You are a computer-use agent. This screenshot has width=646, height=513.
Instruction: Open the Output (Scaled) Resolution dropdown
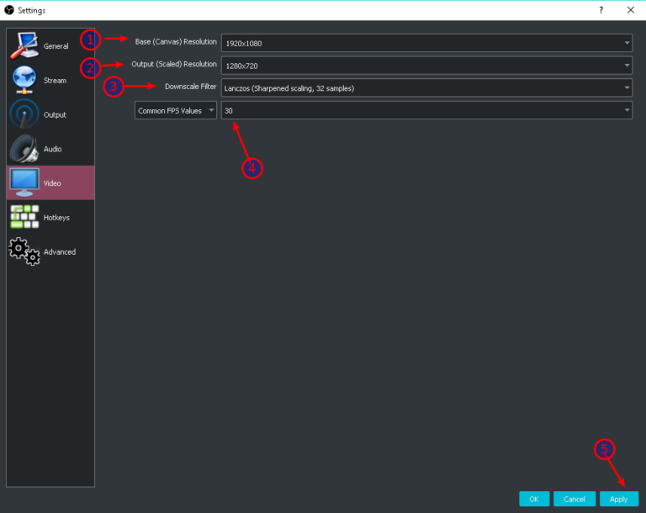tap(426, 65)
